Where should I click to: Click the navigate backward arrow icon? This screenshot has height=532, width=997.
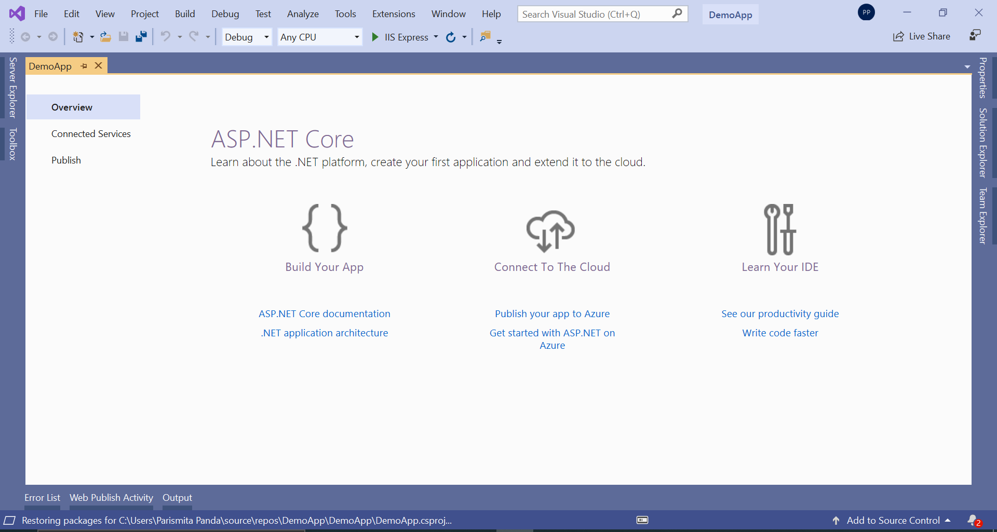(26, 36)
